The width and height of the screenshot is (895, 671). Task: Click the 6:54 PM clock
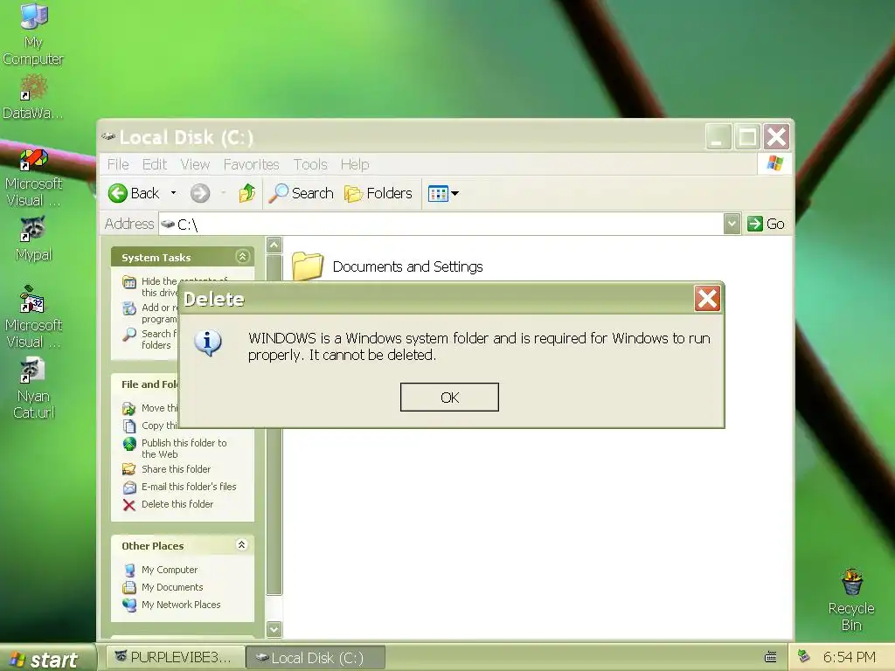click(x=849, y=657)
